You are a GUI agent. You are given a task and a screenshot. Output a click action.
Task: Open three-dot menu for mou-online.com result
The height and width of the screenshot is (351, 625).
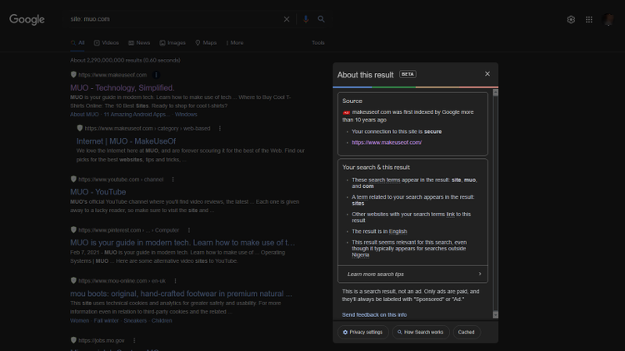175,280
